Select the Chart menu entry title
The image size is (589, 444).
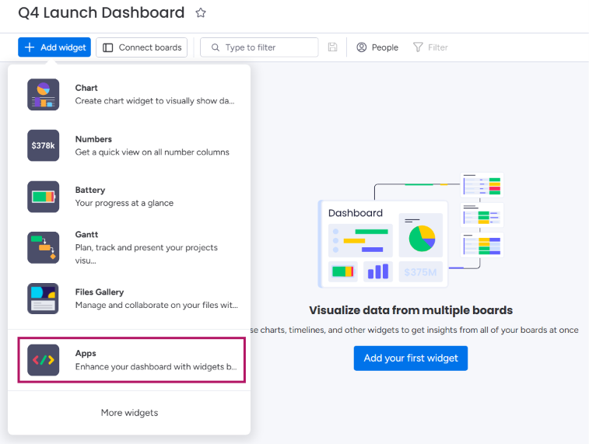[x=86, y=88]
